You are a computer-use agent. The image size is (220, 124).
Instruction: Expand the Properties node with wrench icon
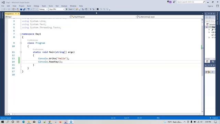209,30
